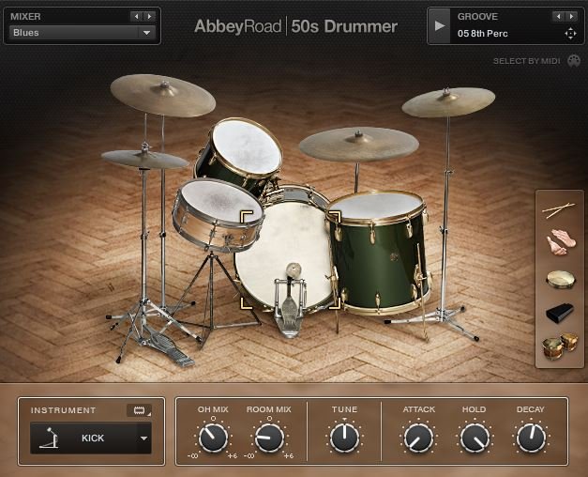The height and width of the screenshot is (477, 588).
Task: Select the center ride cymbal
Action: [359, 145]
